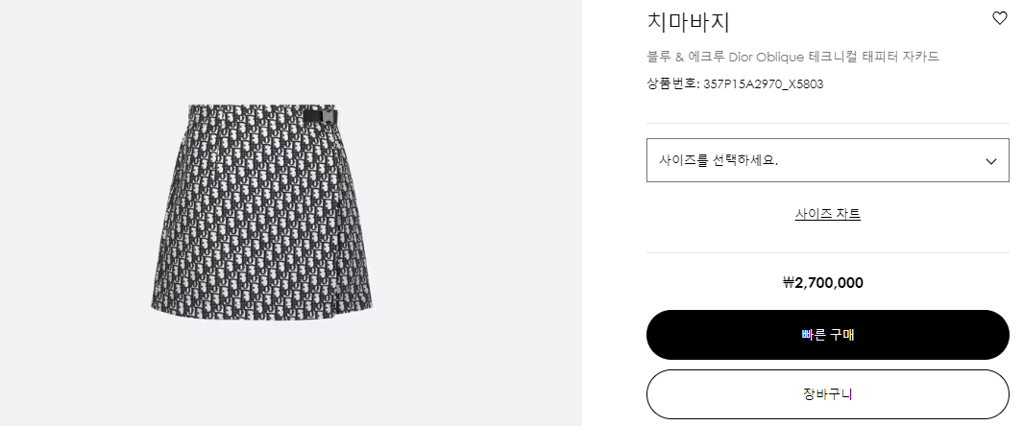This screenshot has height=426, width=1023.
Task: Open the 사이즈를 선택하세요 size dropdown
Action: point(826,160)
